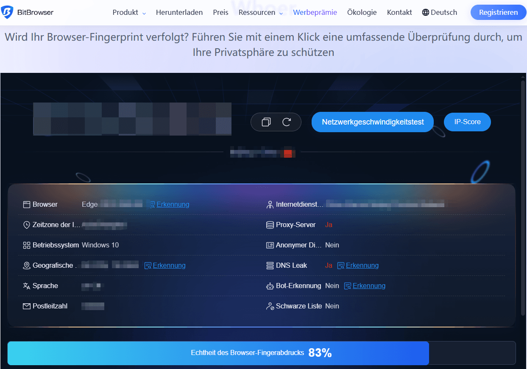Click the location pin icon beside Geografische
Screen dimensions: 527x369
tap(26, 265)
